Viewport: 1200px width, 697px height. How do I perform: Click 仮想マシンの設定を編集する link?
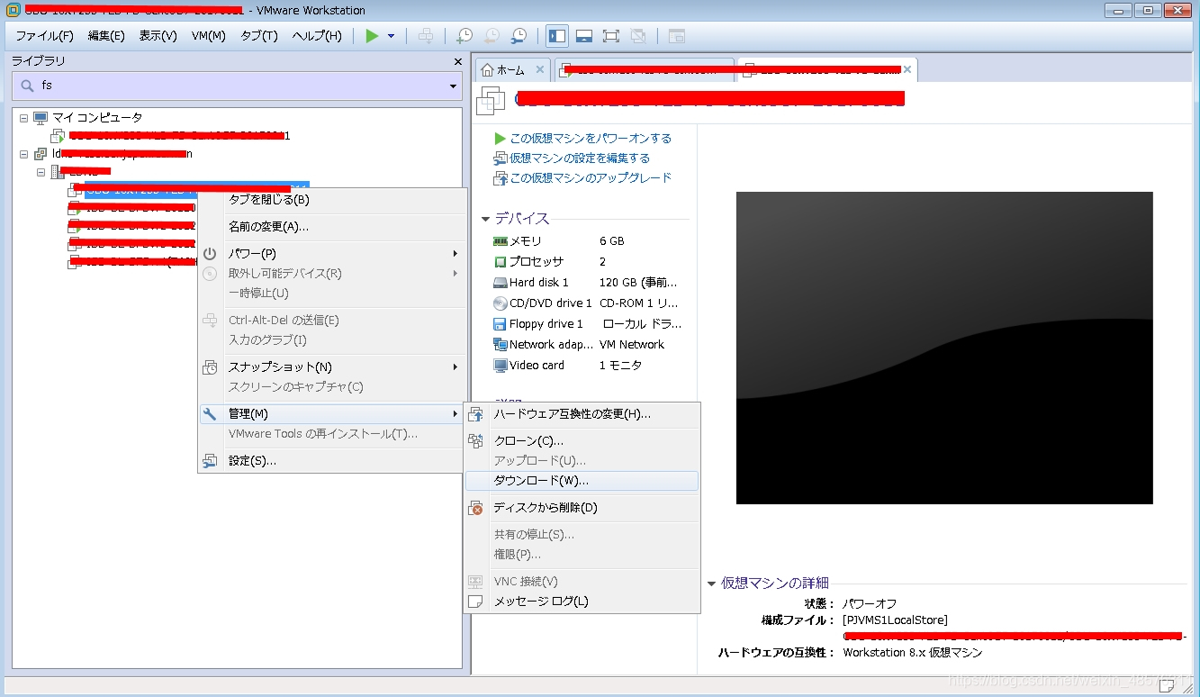pyautogui.click(x=580, y=158)
